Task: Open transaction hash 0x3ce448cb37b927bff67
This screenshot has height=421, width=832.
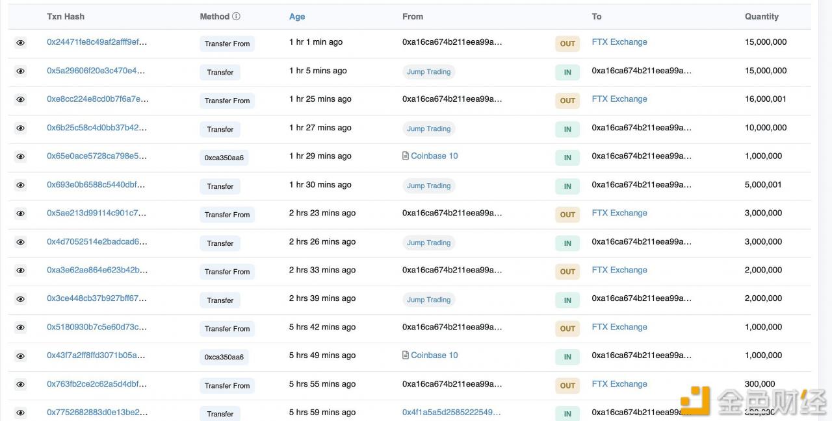Action: tap(97, 299)
